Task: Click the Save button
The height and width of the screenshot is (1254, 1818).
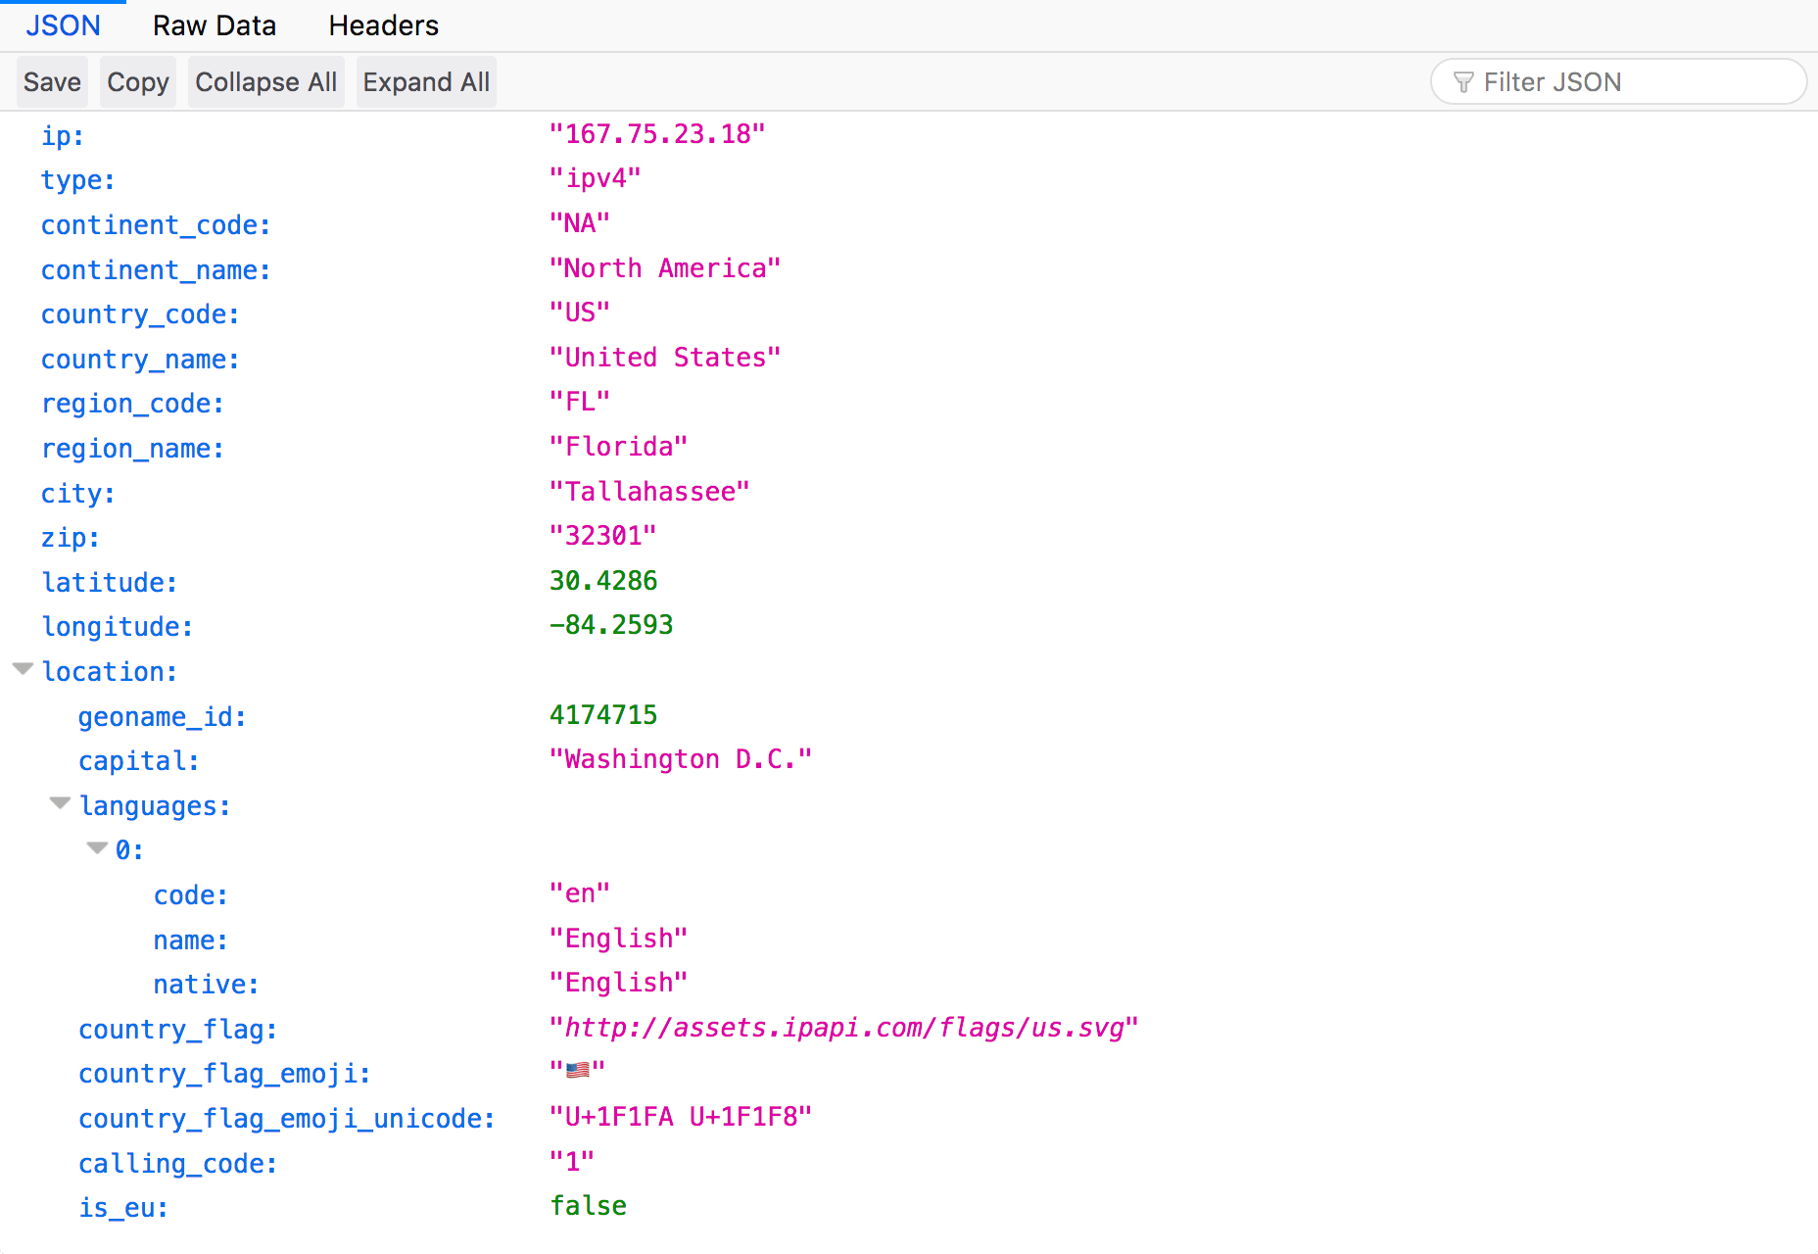Action: point(52,82)
